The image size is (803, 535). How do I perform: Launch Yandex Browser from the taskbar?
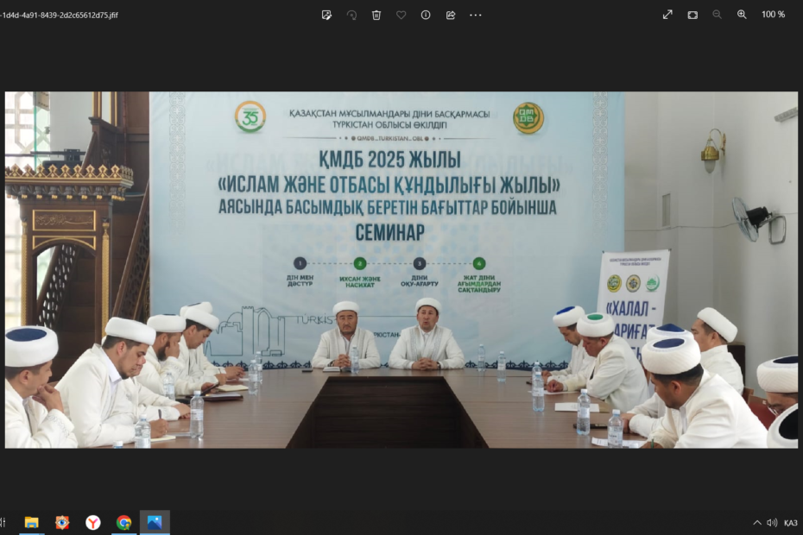pyautogui.click(x=92, y=522)
